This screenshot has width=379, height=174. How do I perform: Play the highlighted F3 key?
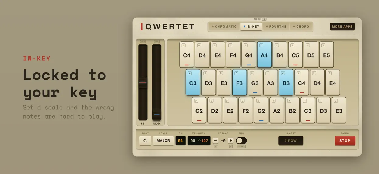240,82
